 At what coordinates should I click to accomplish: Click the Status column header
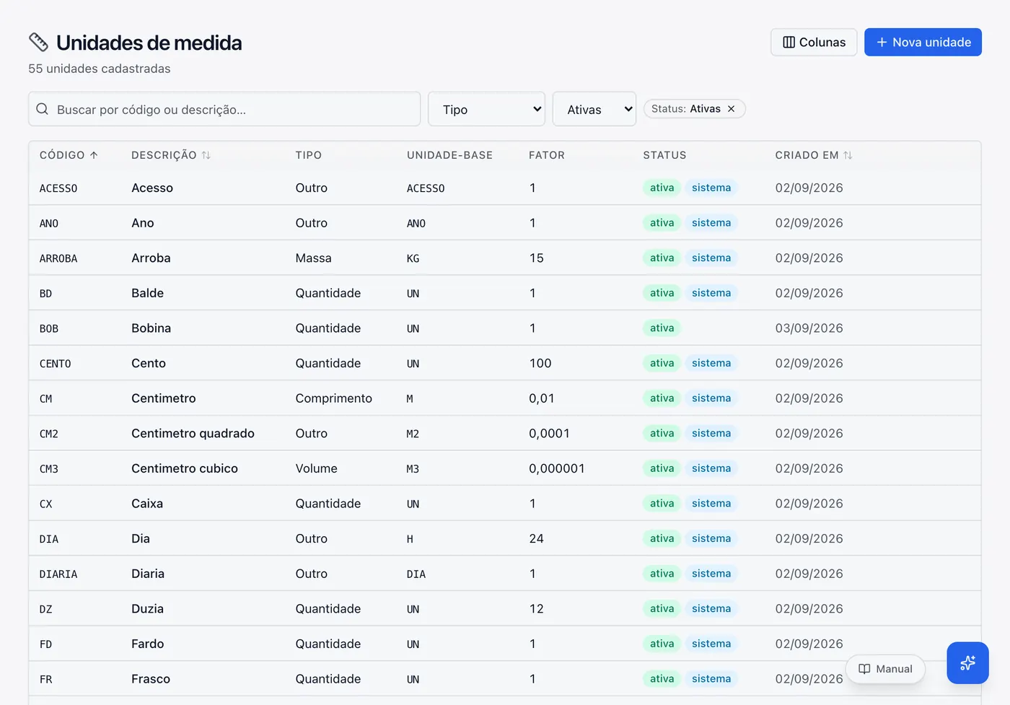(665, 155)
